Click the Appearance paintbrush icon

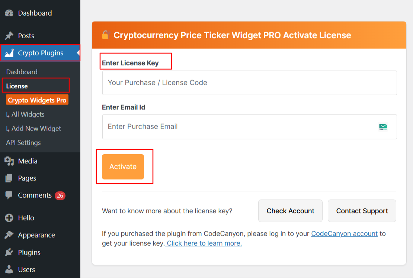point(9,235)
